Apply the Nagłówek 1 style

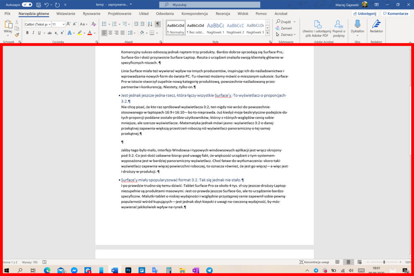point(215,28)
